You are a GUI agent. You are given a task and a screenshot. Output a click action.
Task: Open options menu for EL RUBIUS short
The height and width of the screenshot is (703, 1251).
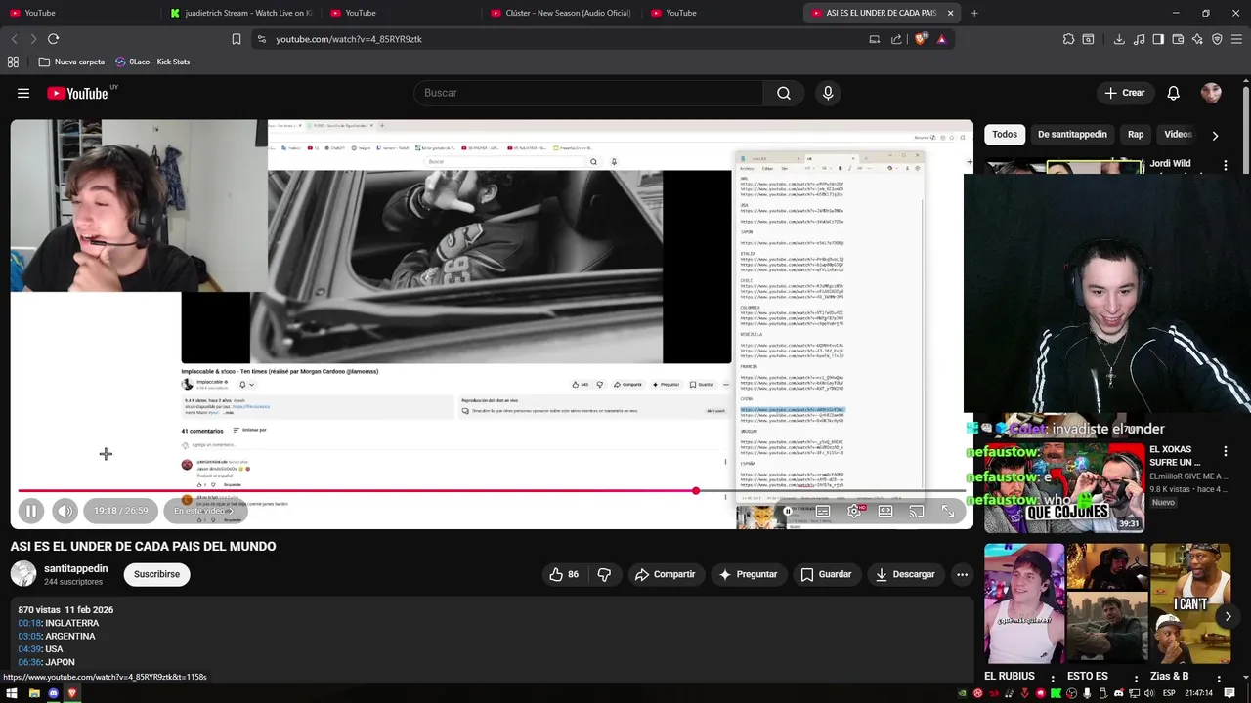[1053, 678]
